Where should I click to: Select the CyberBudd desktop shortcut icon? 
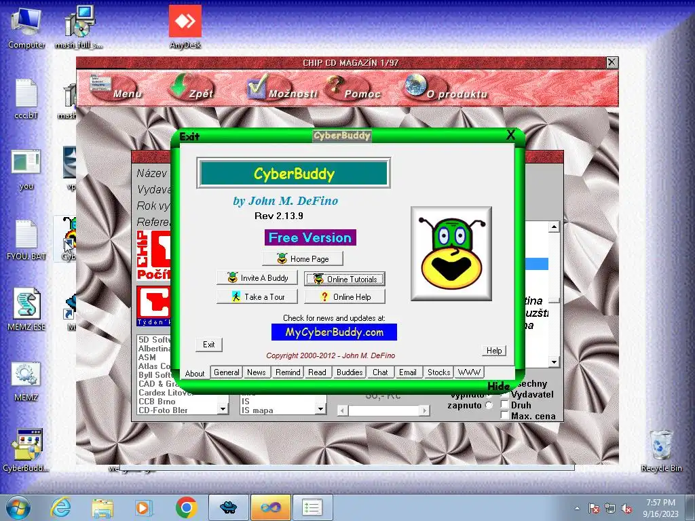[26, 450]
